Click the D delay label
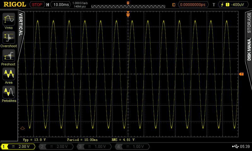This screenshot has width=252, height=151. pyautogui.click(x=174, y=5)
